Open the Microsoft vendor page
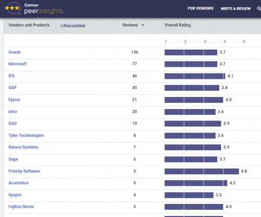Image resolution: width=261 pixels, height=217 pixels. (17, 64)
